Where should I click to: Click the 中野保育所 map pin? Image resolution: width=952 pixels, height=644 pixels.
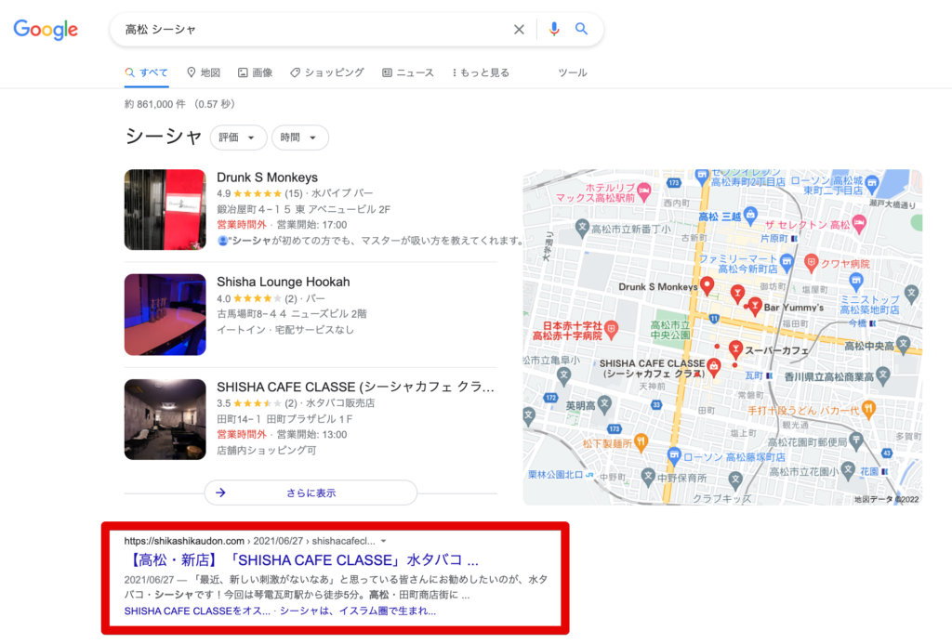pos(648,477)
